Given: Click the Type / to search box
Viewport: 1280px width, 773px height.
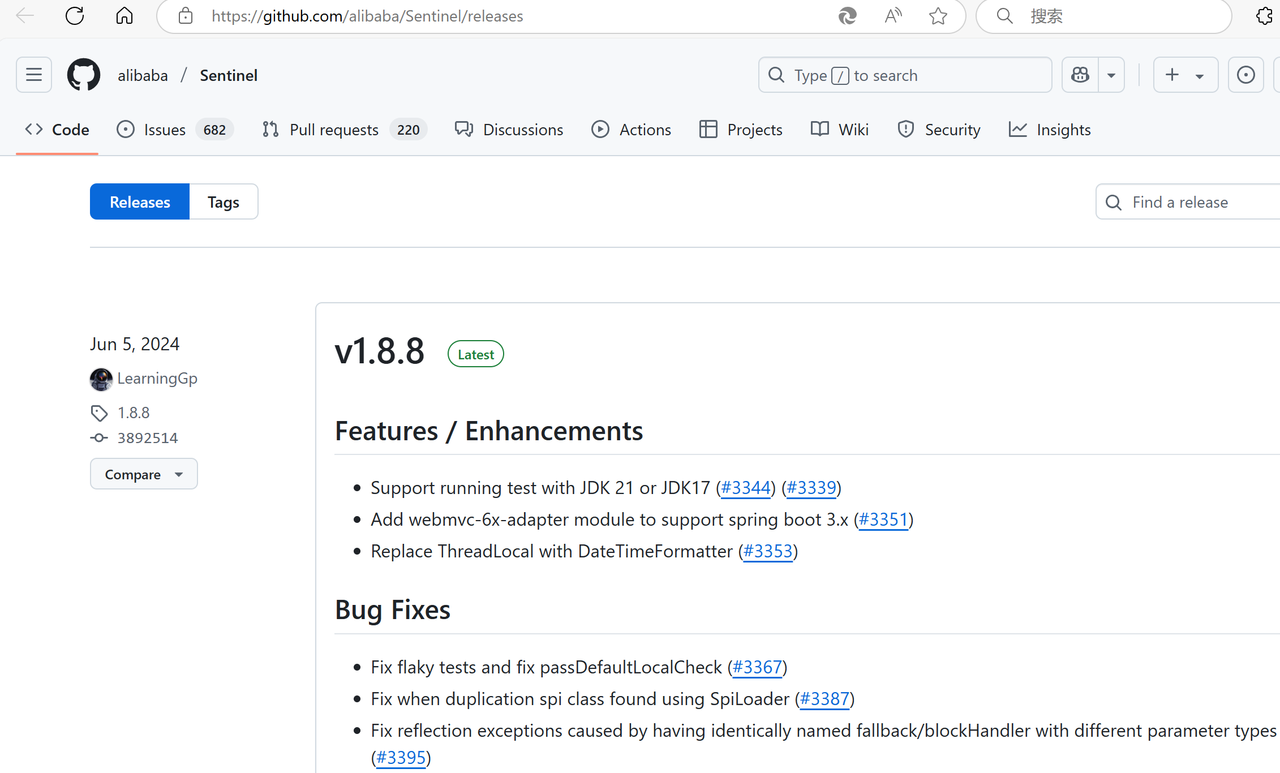Looking at the screenshot, I should coord(905,75).
